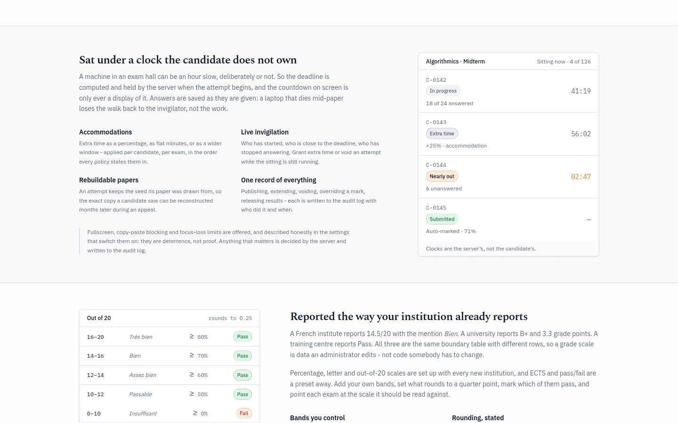678x423 pixels.
Task: Click 'Rounding, stated' heading
Action: [x=478, y=418]
